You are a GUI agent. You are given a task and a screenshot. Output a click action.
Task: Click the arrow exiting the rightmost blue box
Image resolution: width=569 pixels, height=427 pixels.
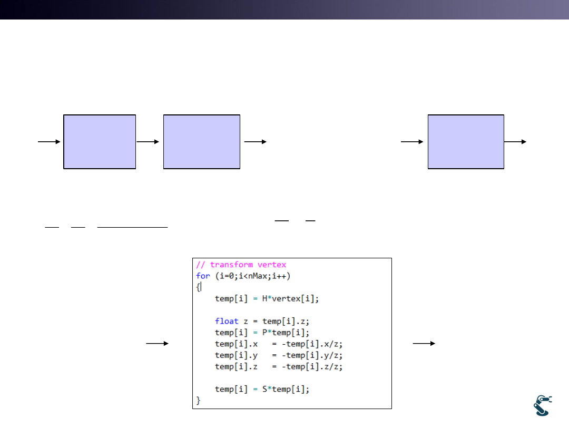(515, 141)
